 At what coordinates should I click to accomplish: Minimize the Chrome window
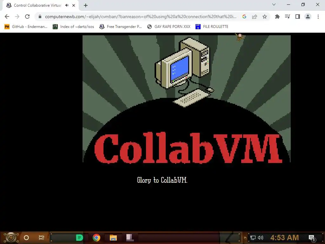coord(288,4)
